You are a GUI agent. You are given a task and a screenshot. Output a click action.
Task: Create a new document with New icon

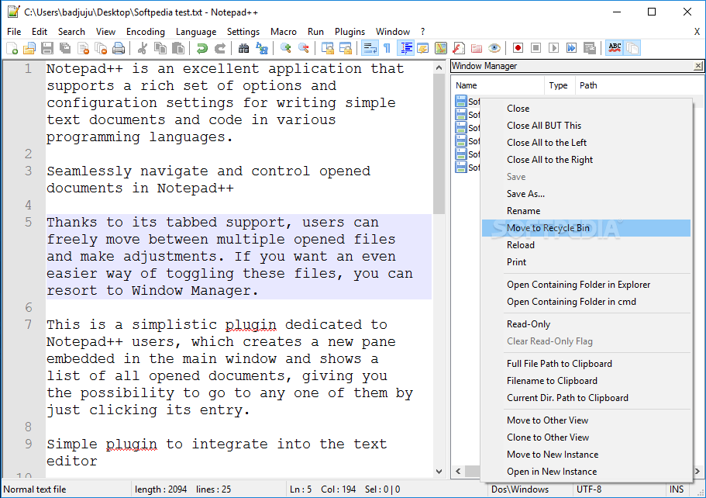(x=12, y=48)
